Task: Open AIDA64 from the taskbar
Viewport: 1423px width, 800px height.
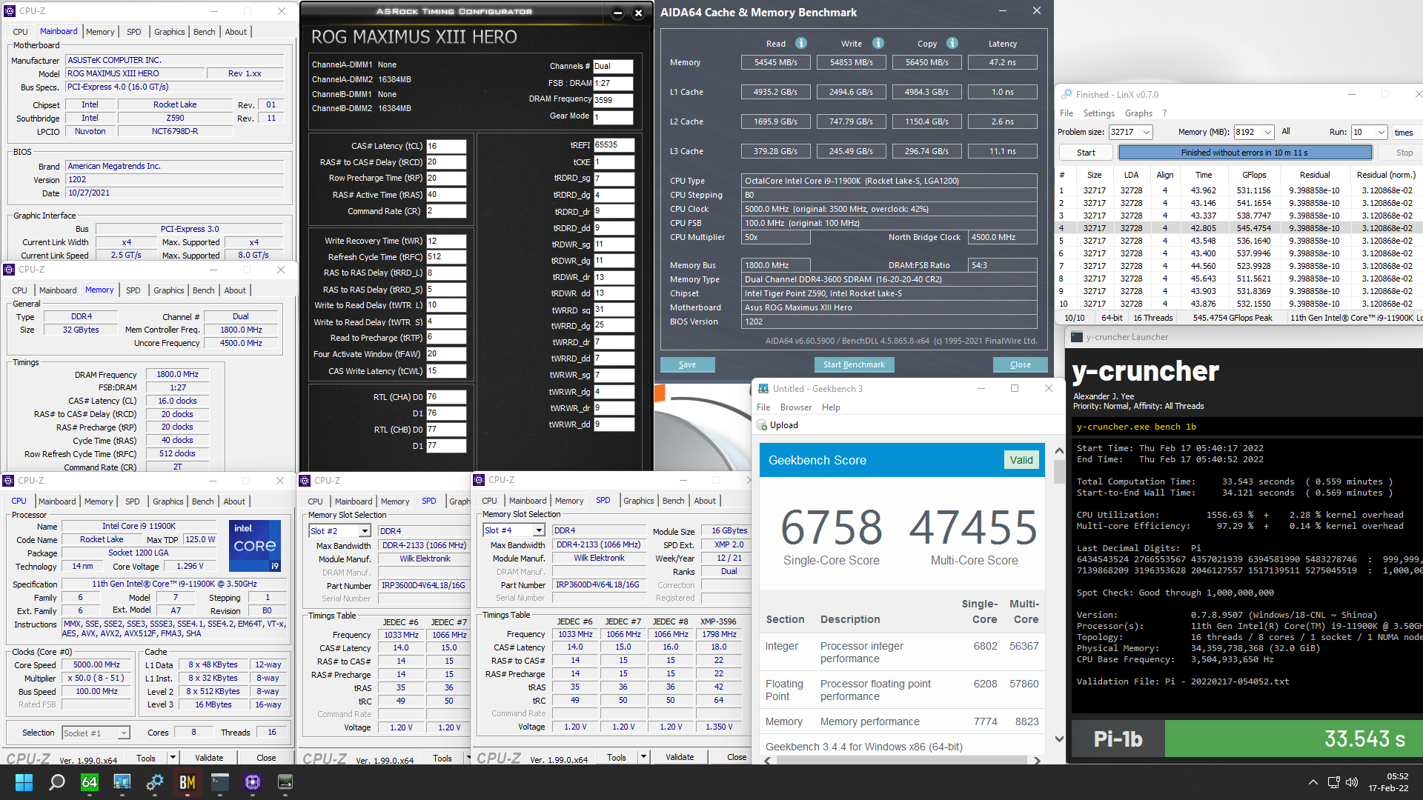Action: click(x=90, y=782)
